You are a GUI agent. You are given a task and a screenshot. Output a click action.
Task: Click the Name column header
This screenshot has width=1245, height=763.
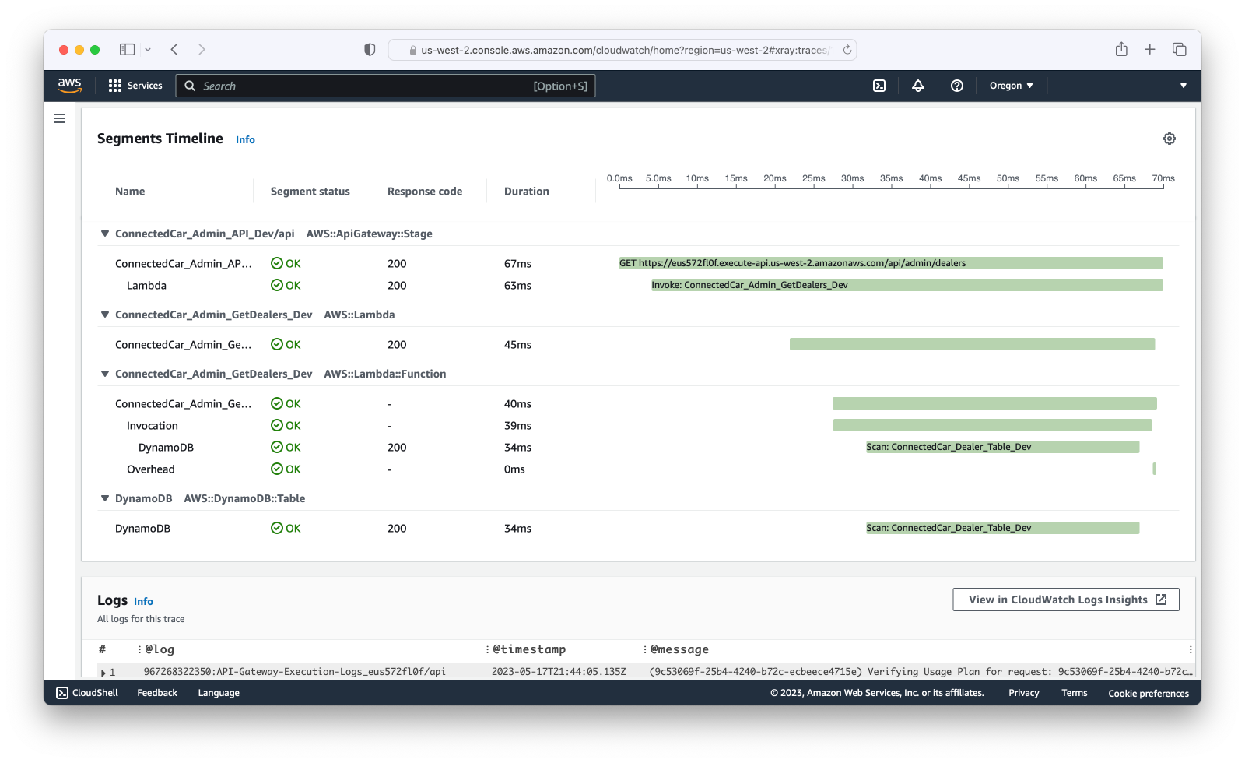coord(130,192)
